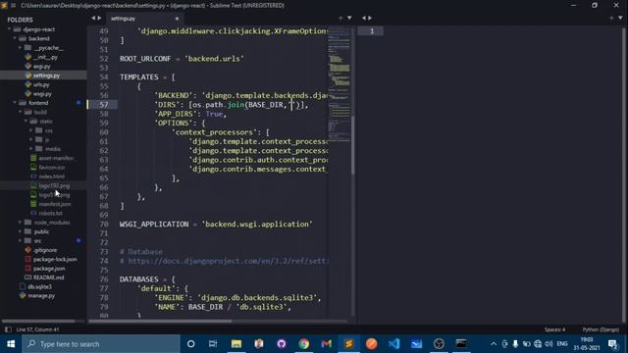Click the editor horizontal scrollbar
Image resolution: width=628 pixels, height=353 pixels.
(x=160, y=321)
